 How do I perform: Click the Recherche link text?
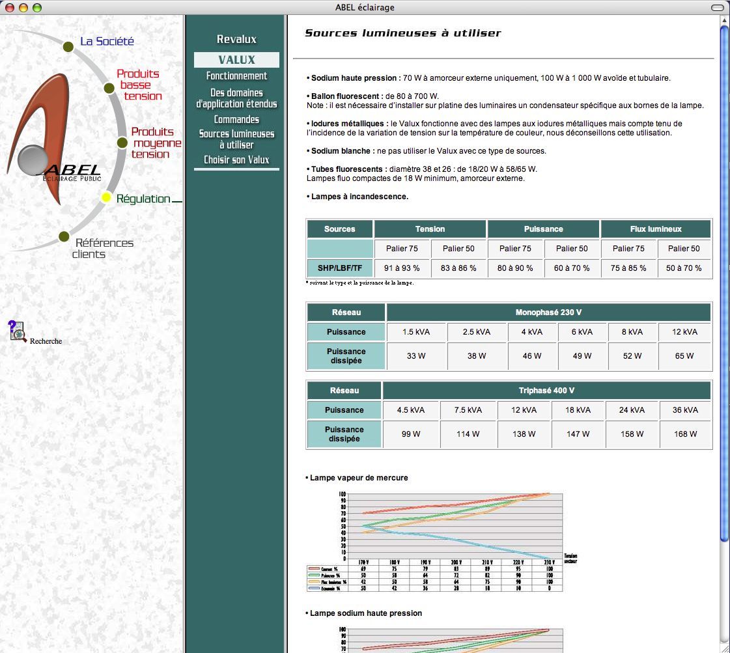point(46,341)
